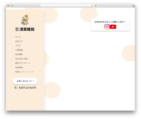Open the YouTube icon link
Image resolution: width=141 pixels, height=119 pixels.
pos(113,27)
